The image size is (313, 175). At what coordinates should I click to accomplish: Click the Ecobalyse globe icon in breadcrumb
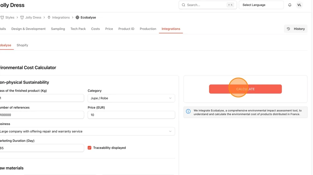click(x=77, y=17)
